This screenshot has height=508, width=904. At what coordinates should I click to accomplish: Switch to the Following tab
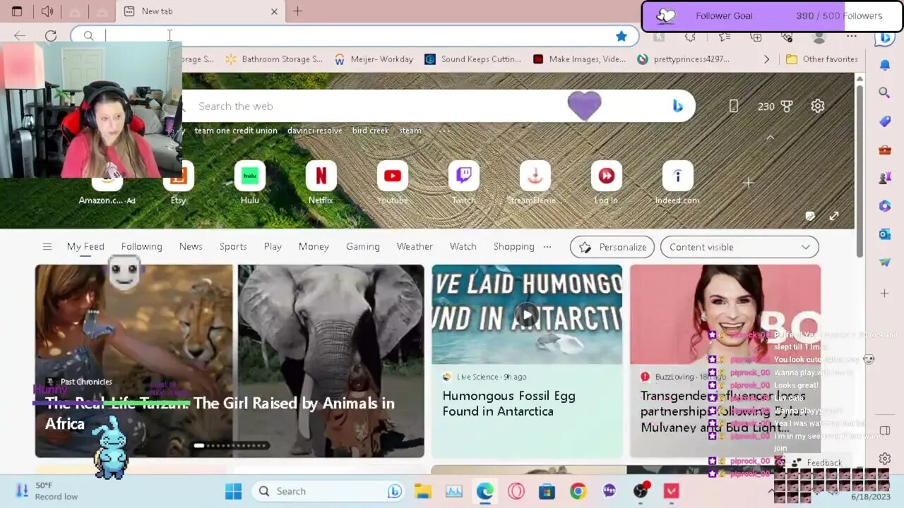click(x=141, y=246)
